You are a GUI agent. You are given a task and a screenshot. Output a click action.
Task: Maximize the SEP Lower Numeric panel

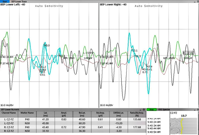point(144,110)
